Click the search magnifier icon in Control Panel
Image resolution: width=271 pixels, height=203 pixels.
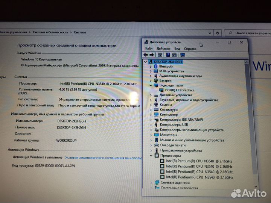230,33
